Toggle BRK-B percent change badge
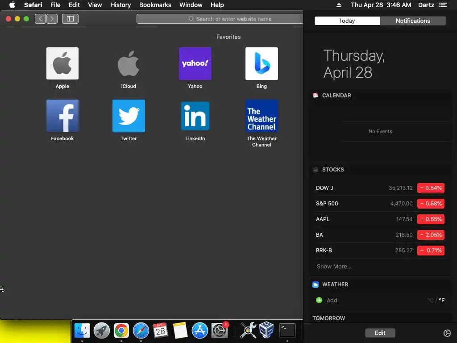 coord(431,251)
